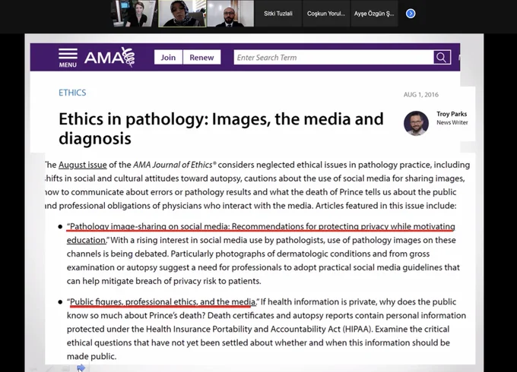This screenshot has height=372, width=517.
Task: Click the AUG 1, 2016 date text
Action: tap(421, 95)
